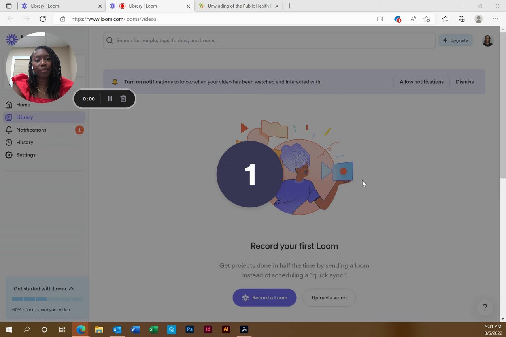The height and width of the screenshot is (337, 506).
Task: Dismiss the notifications banner
Action: 464,82
